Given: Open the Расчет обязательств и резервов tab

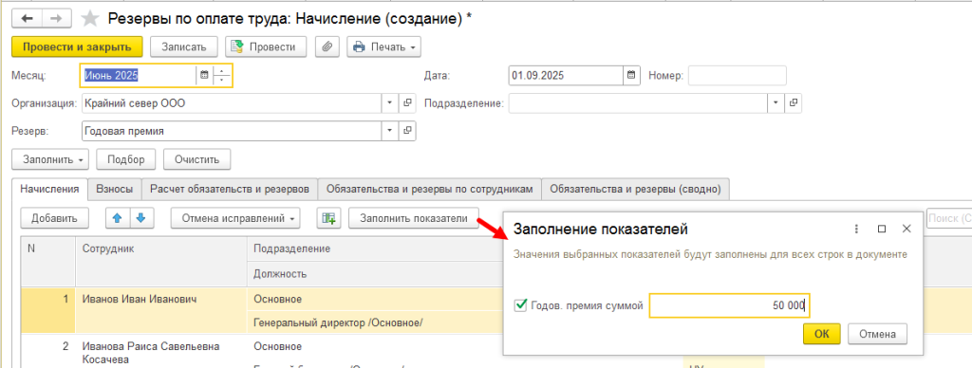Looking at the screenshot, I should point(230,190).
